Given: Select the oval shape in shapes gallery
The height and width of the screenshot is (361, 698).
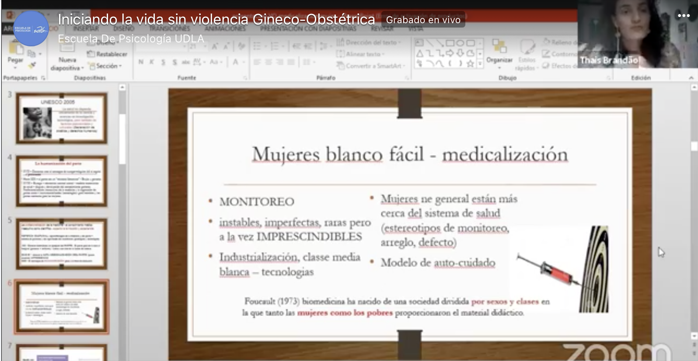Looking at the screenshot, I should tap(460, 43).
